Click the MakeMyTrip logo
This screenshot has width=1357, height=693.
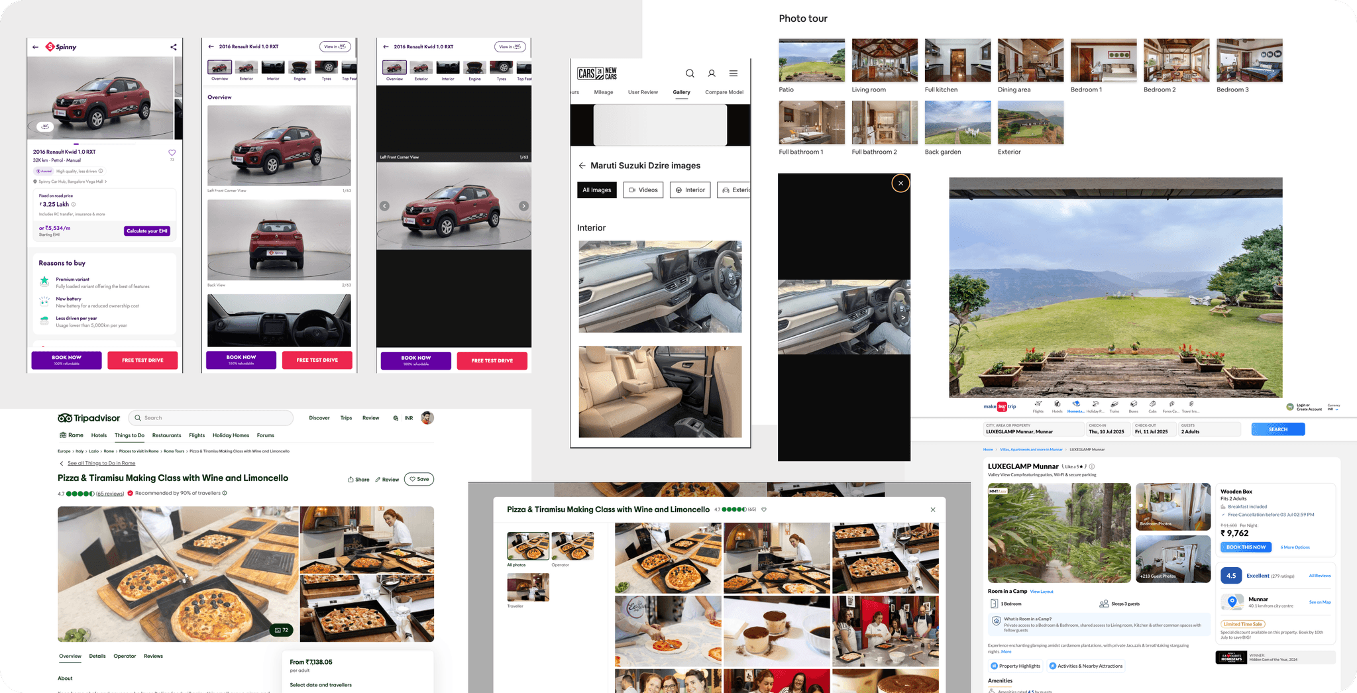[999, 406]
